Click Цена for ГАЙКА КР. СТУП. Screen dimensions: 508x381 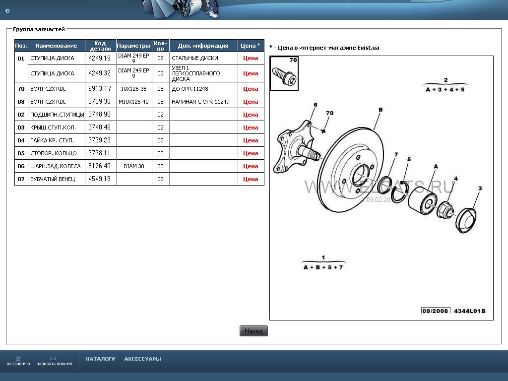[x=251, y=140]
